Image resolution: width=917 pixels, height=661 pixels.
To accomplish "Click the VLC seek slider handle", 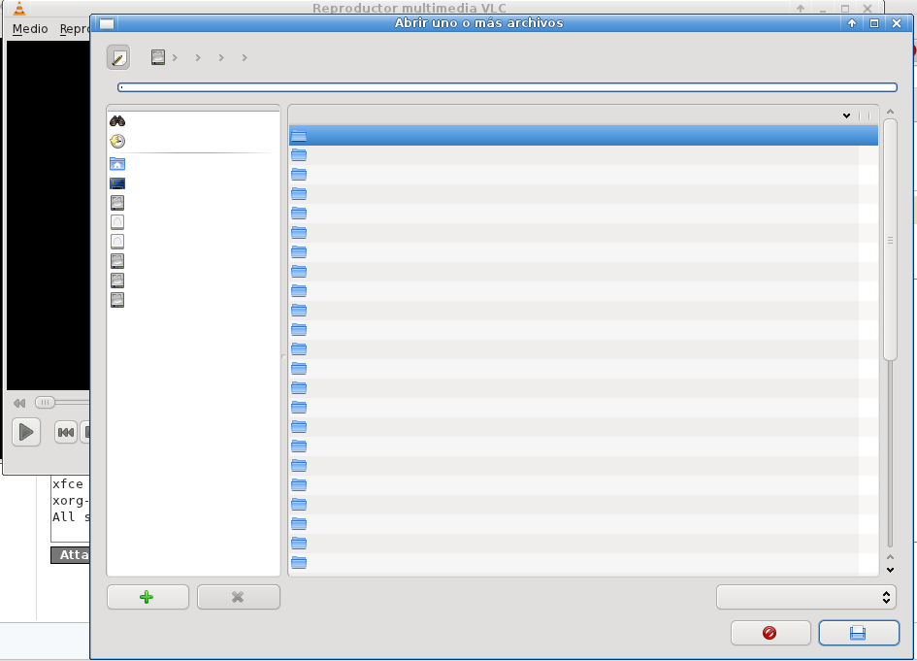I will pos(45,402).
